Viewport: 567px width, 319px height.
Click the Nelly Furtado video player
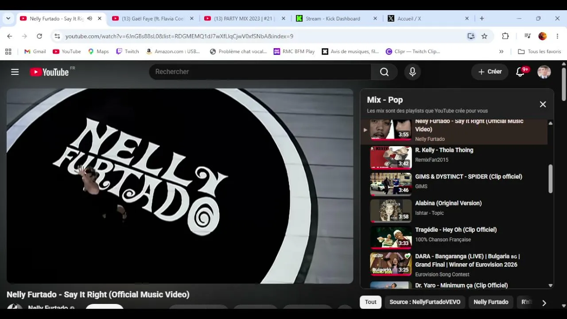click(x=180, y=186)
